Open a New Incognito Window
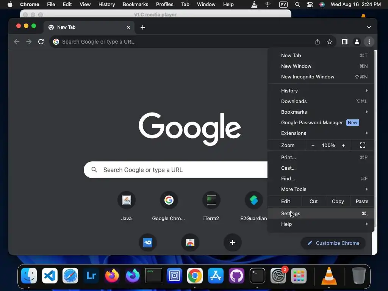388x291 pixels. pos(321,77)
